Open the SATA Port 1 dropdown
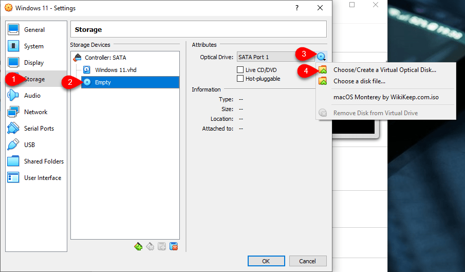Viewport: 465px width, 272px height. coord(275,57)
